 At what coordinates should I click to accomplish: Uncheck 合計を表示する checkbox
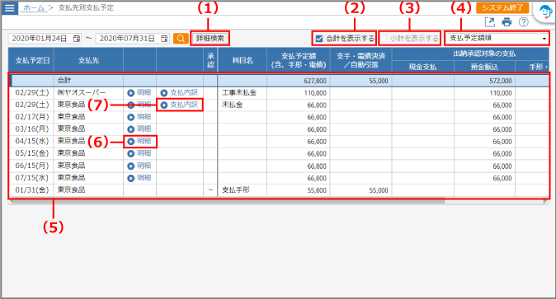[x=319, y=39]
